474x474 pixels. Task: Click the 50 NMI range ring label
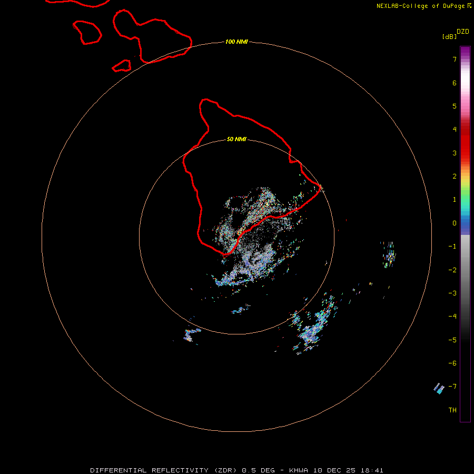click(x=236, y=139)
